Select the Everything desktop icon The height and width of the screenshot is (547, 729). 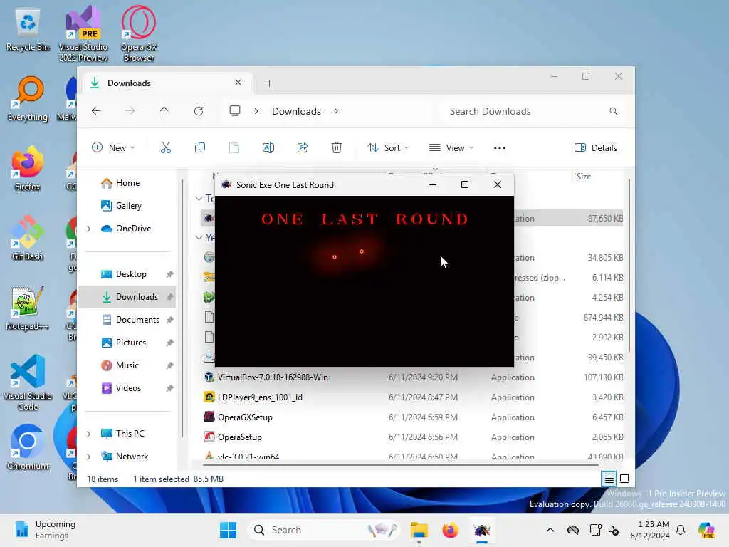[x=28, y=99]
